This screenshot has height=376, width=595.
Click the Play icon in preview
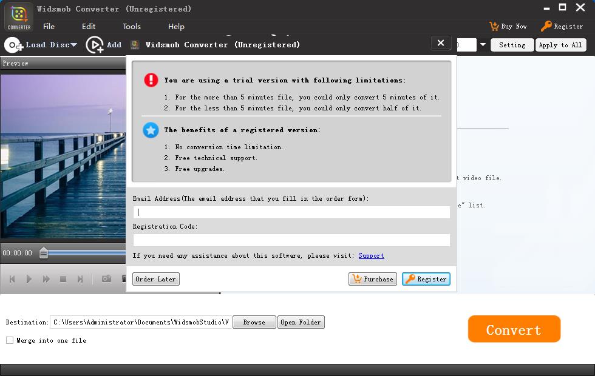29,279
